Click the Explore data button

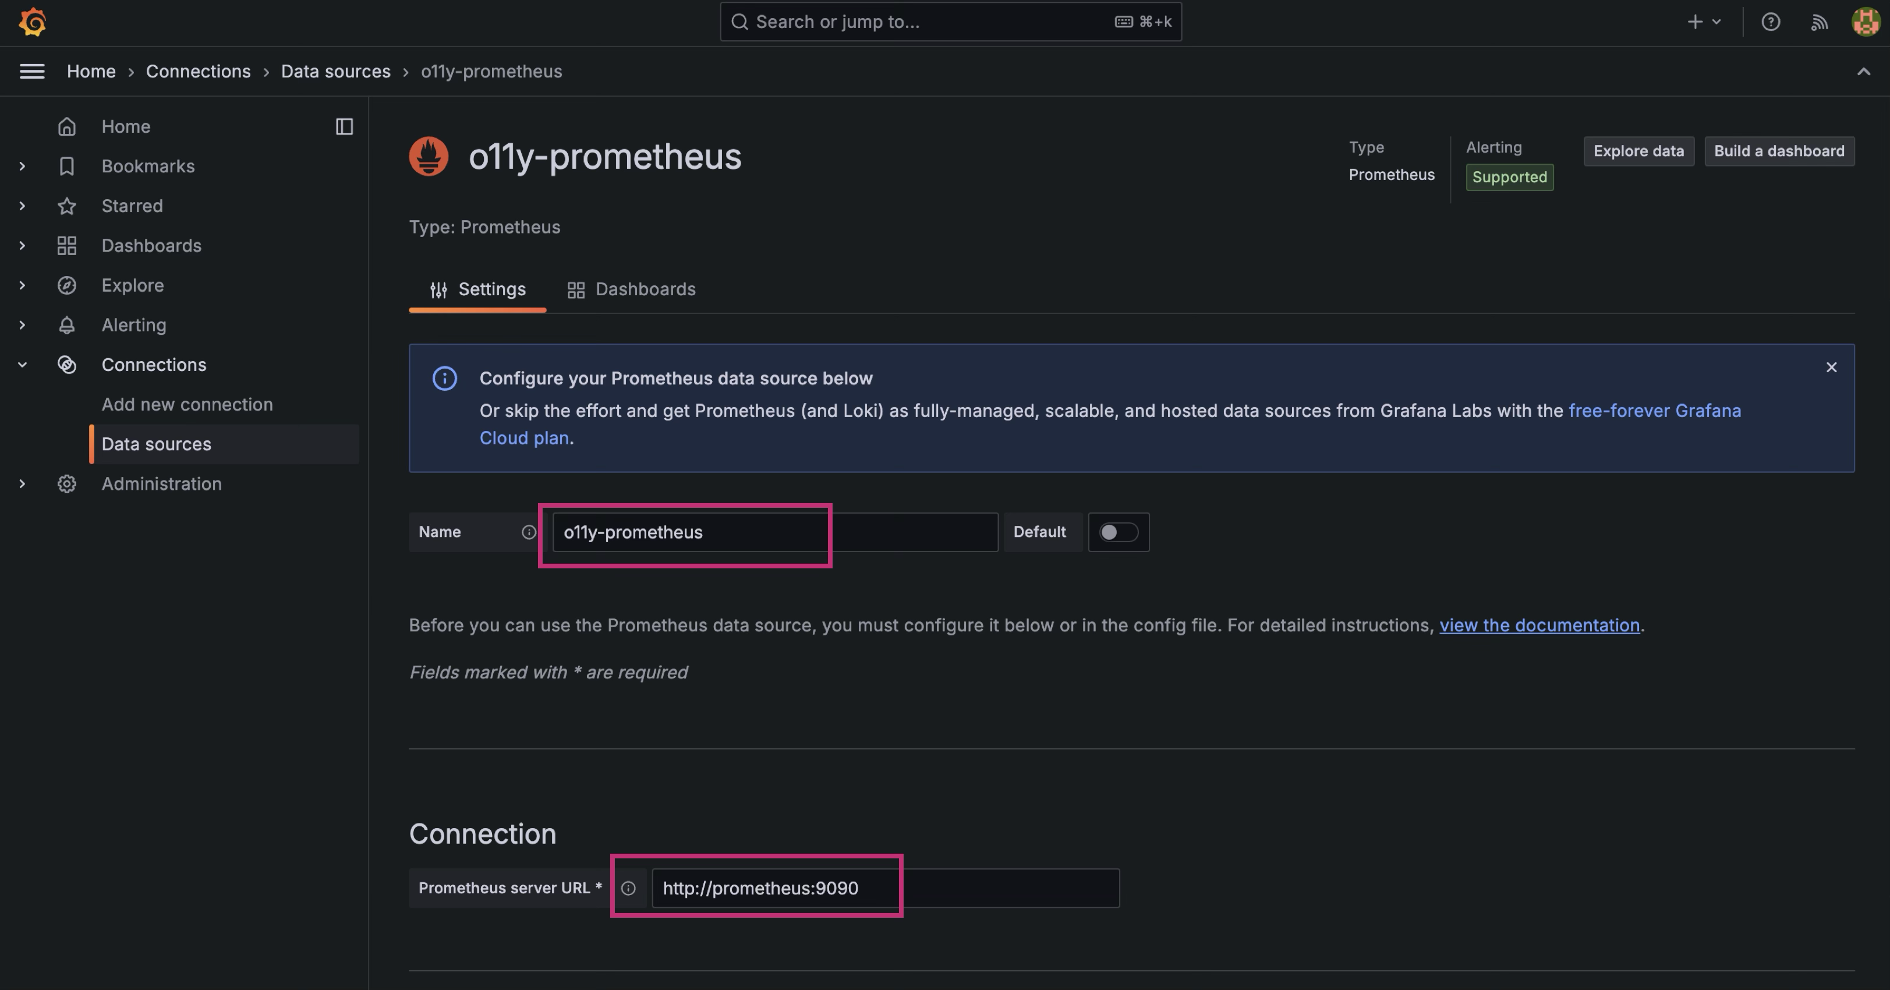(1638, 151)
